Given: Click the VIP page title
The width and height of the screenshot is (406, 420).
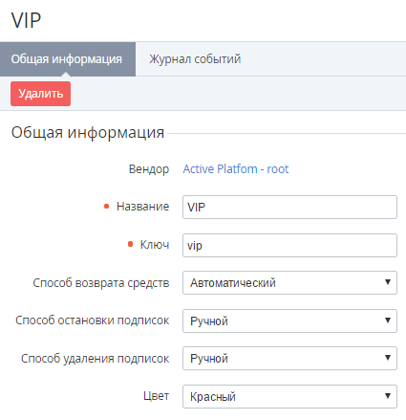Looking at the screenshot, I should [x=26, y=20].
